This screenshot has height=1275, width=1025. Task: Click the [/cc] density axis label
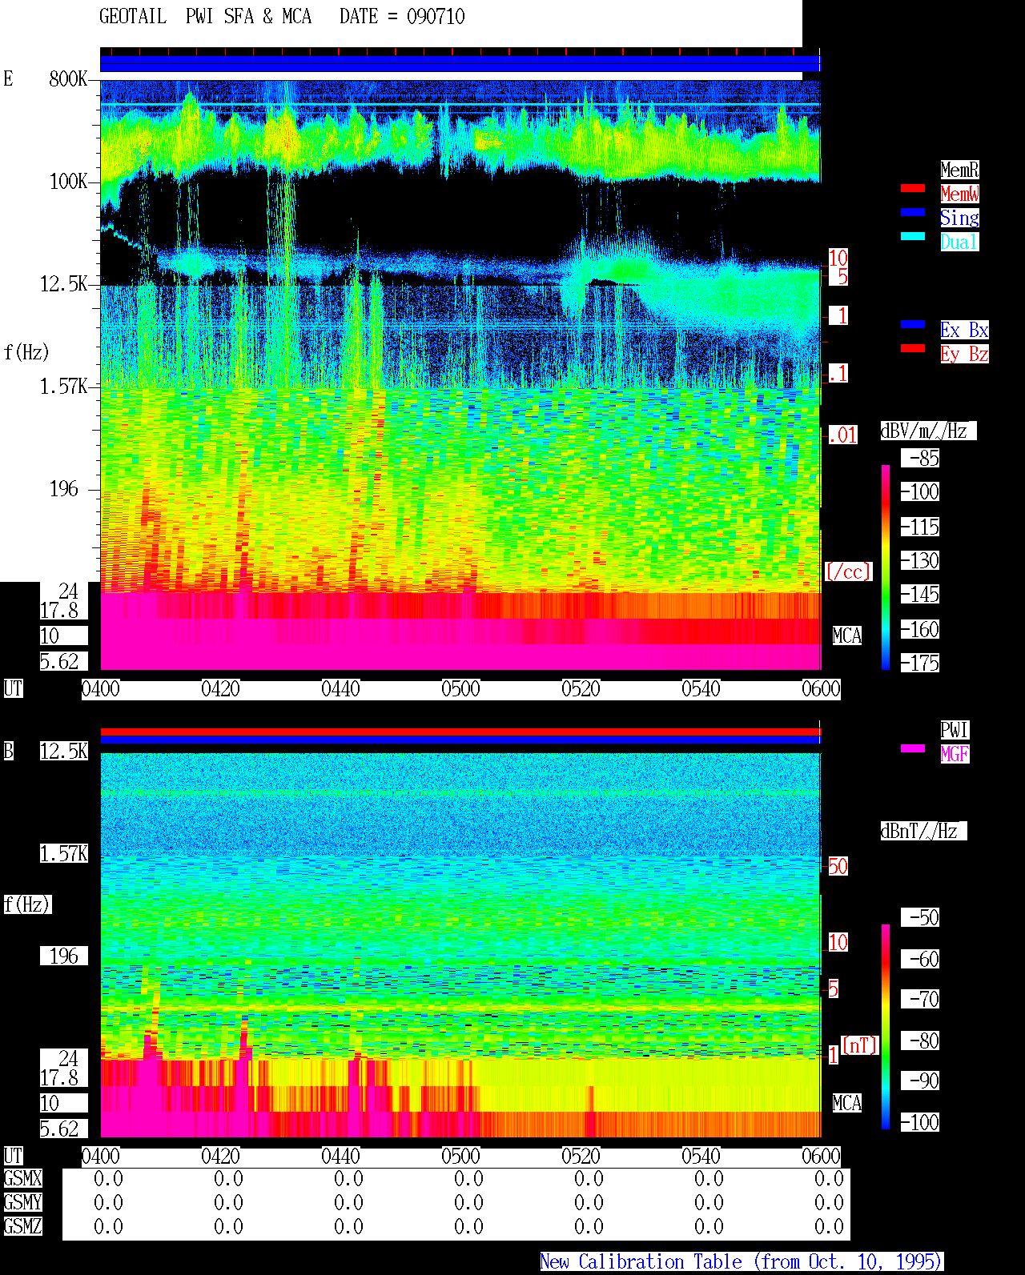coord(848,571)
